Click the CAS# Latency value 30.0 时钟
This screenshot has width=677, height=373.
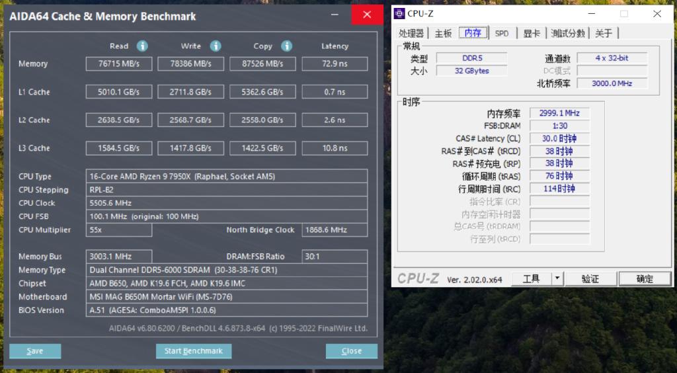559,138
